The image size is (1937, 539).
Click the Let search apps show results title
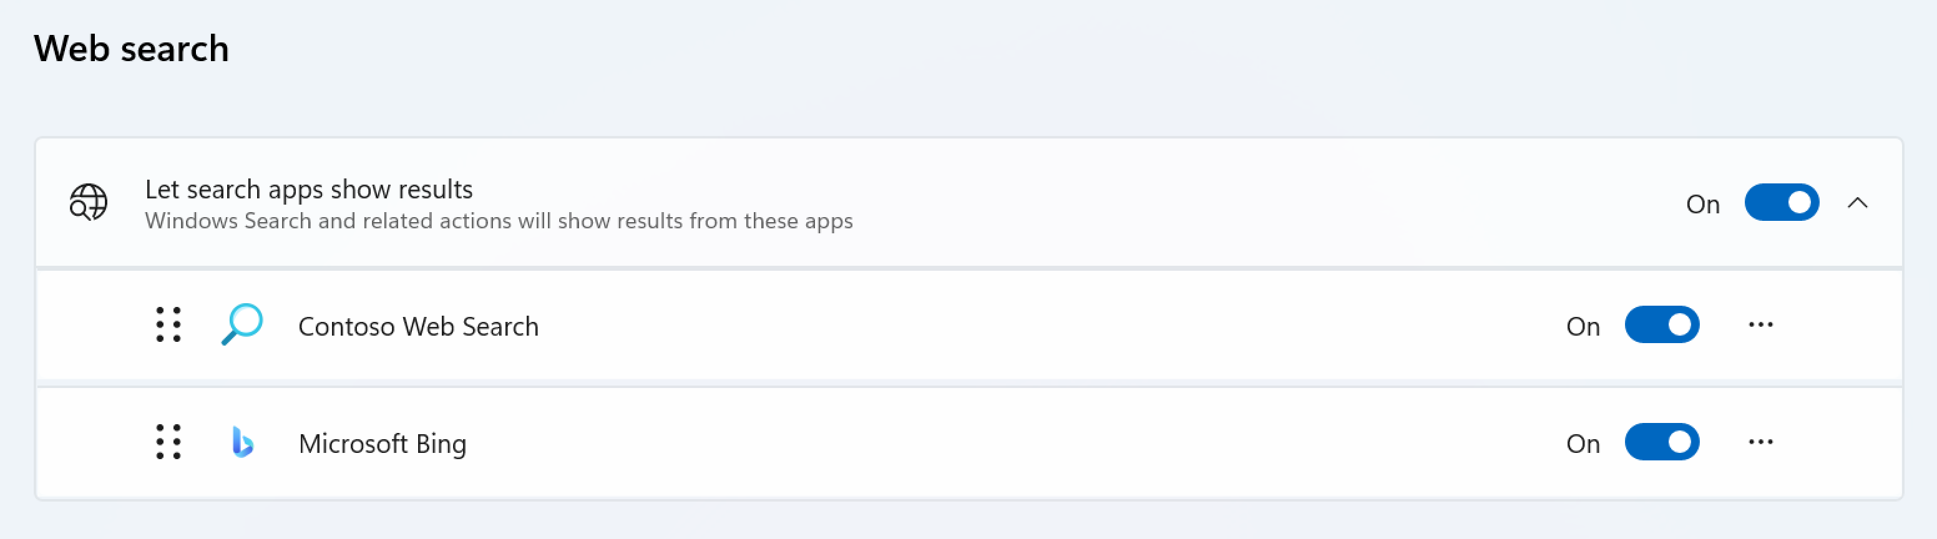[308, 190]
